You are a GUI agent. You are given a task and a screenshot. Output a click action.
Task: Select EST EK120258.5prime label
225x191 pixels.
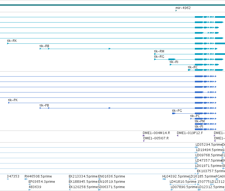(83, 187)
